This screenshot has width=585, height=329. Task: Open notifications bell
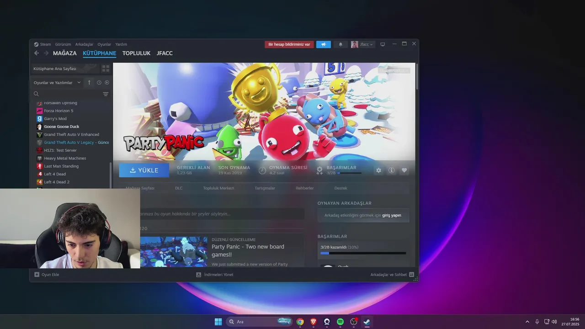pos(340,44)
